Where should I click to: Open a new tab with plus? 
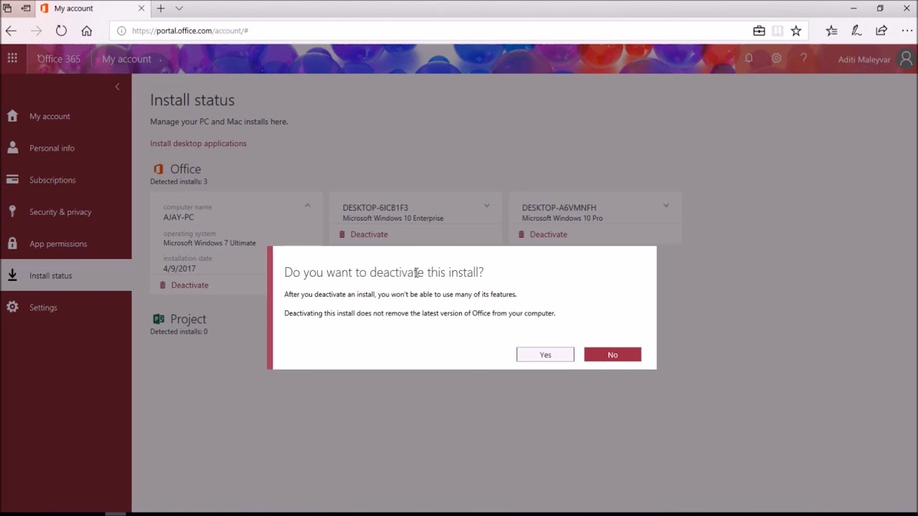161,9
